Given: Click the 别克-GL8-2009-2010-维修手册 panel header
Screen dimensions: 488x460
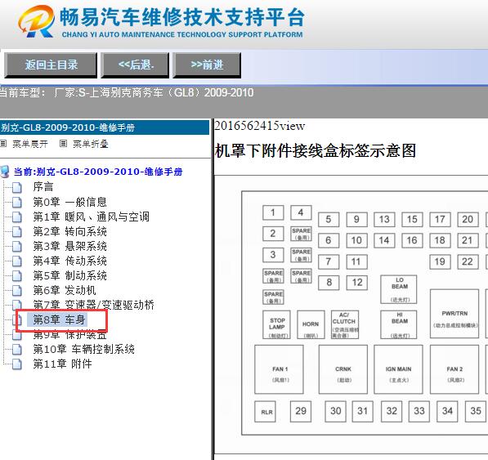Looking at the screenshot, I should (x=105, y=127).
